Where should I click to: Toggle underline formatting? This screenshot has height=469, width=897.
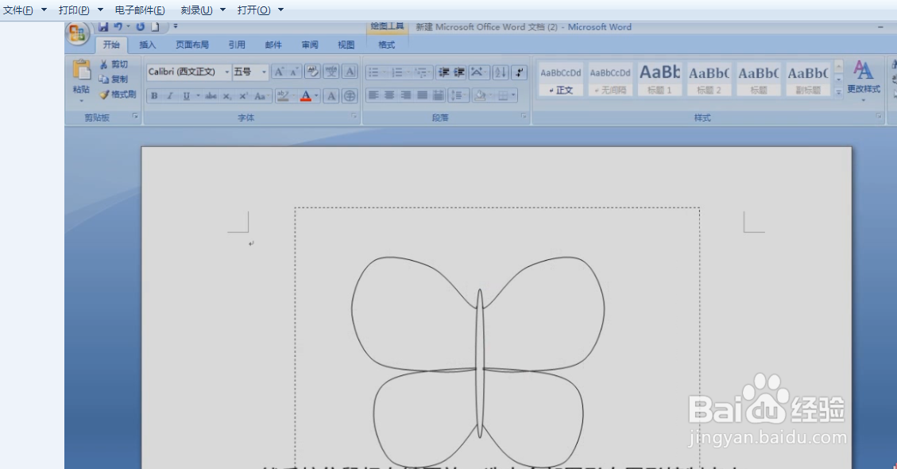tap(186, 95)
